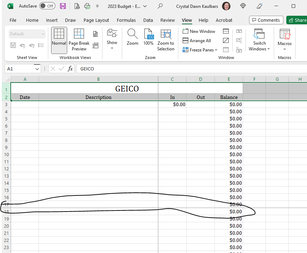Click Zoom to Selection
Viewport: 307px width, 253px height.
click(x=165, y=40)
